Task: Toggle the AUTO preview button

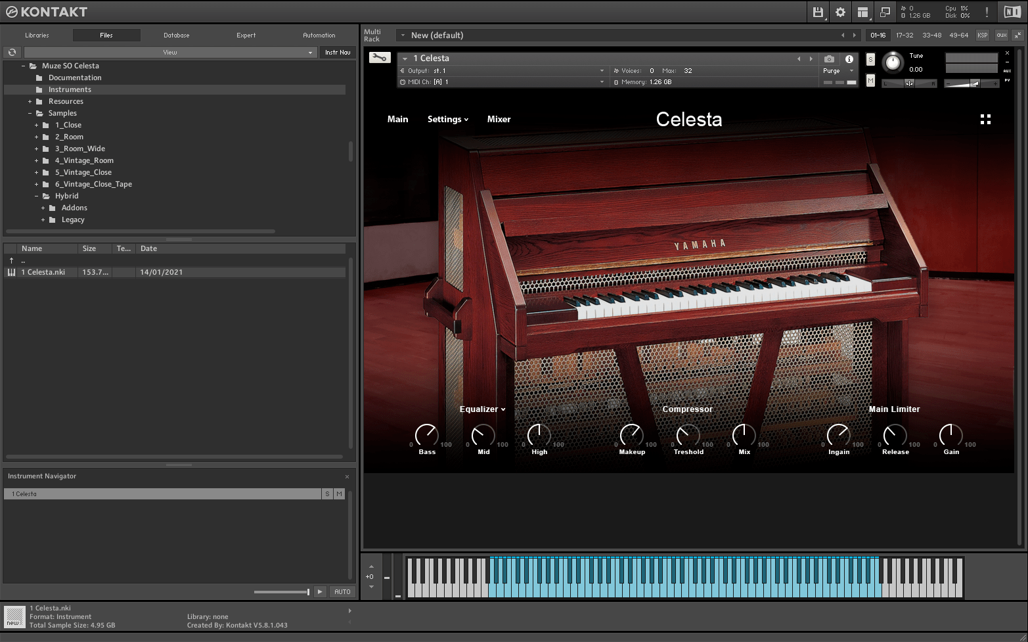Action: (x=342, y=591)
